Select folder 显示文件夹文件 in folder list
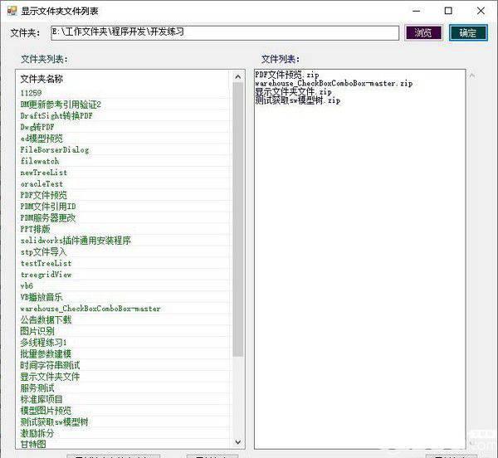 tap(50, 377)
